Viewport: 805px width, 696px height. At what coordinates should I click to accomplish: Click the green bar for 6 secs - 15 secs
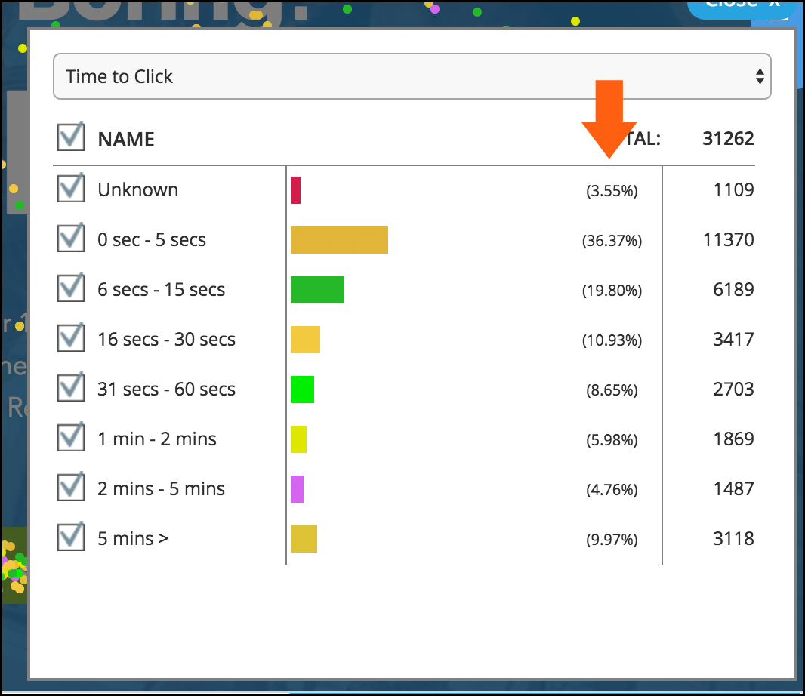318,290
